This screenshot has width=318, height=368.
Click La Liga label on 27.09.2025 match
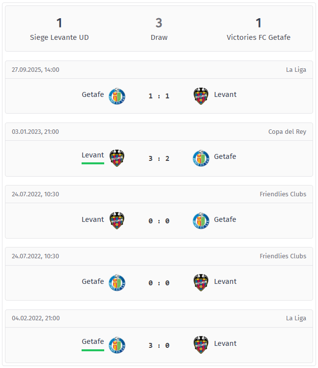coord(296,69)
